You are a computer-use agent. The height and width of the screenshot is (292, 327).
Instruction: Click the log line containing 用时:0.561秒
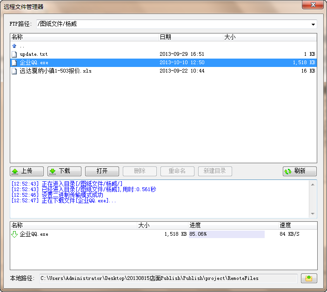point(84,189)
